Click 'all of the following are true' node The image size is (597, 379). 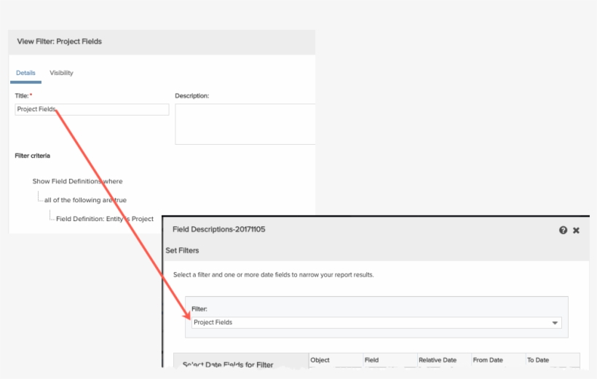[85, 200]
